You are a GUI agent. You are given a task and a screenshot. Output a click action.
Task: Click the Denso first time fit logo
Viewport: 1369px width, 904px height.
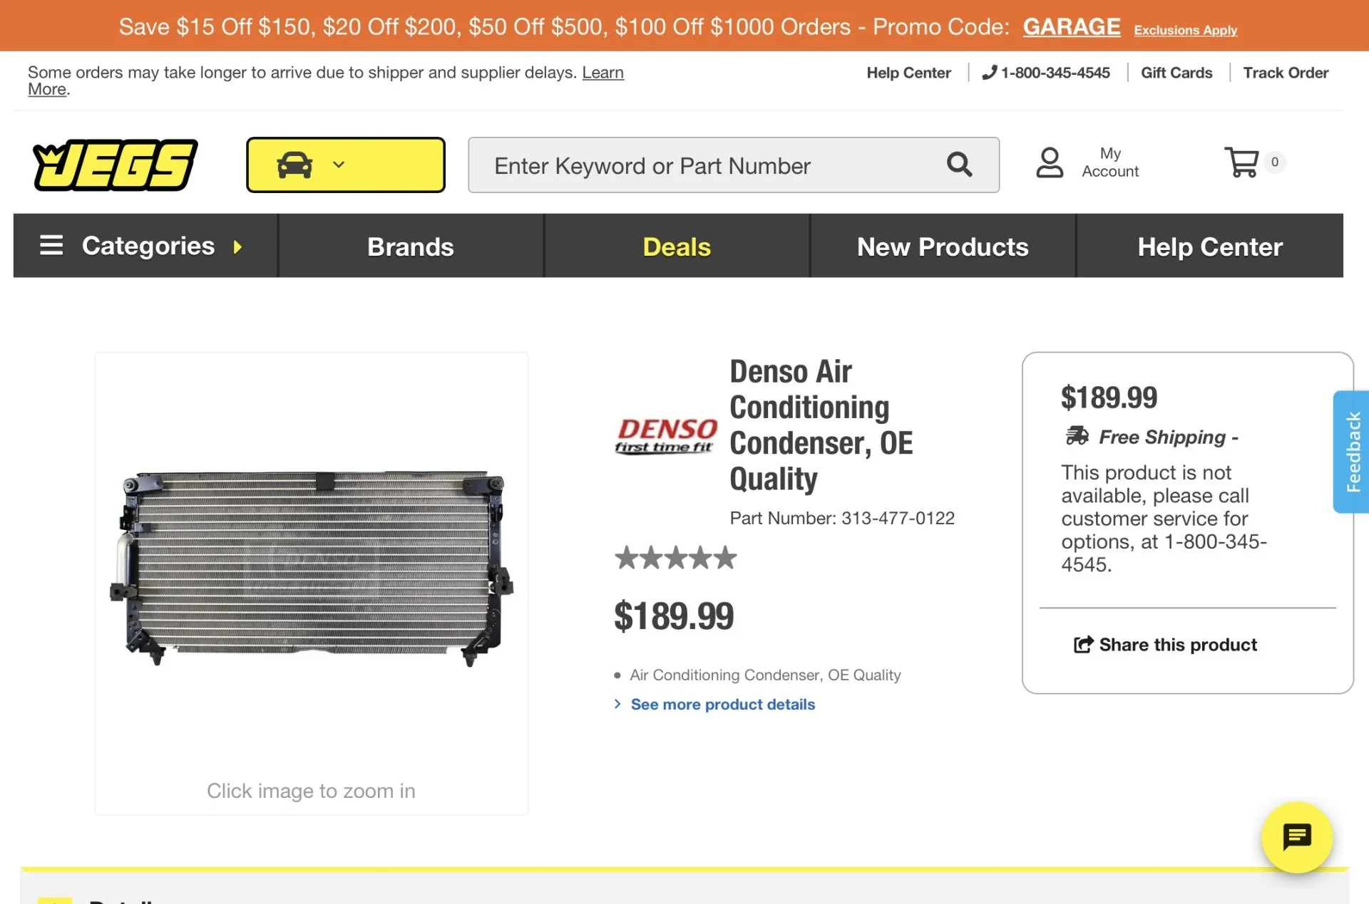[666, 435]
